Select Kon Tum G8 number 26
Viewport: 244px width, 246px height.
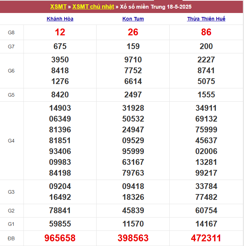133,32
